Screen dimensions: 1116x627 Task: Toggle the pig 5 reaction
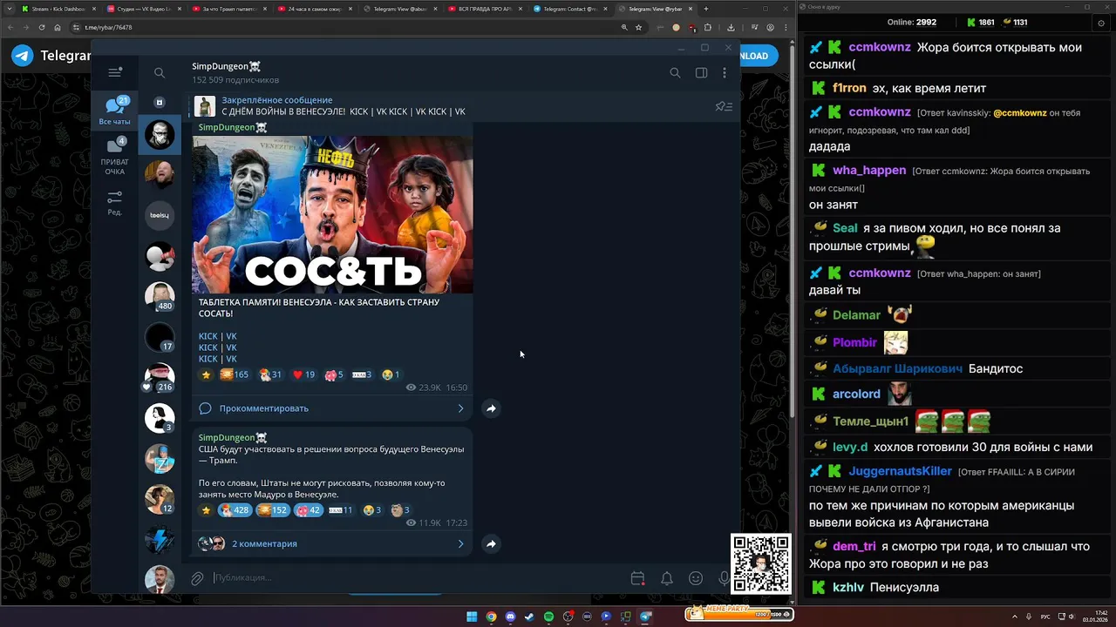(x=335, y=374)
